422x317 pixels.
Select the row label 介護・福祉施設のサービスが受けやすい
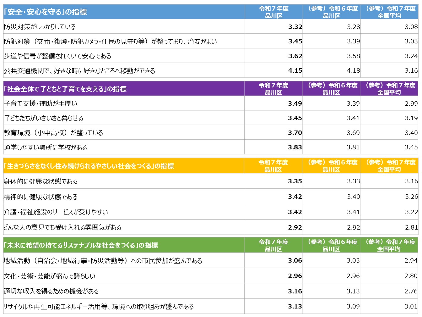pos(56,212)
